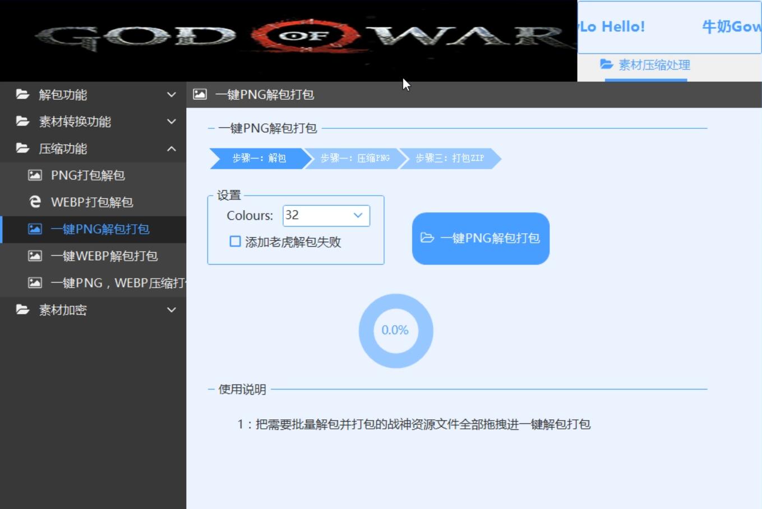This screenshot has width=762, height=509.
Task: Select 一键PNG，WEBP压缩打包 sidebar item
Action: [93, 283]
